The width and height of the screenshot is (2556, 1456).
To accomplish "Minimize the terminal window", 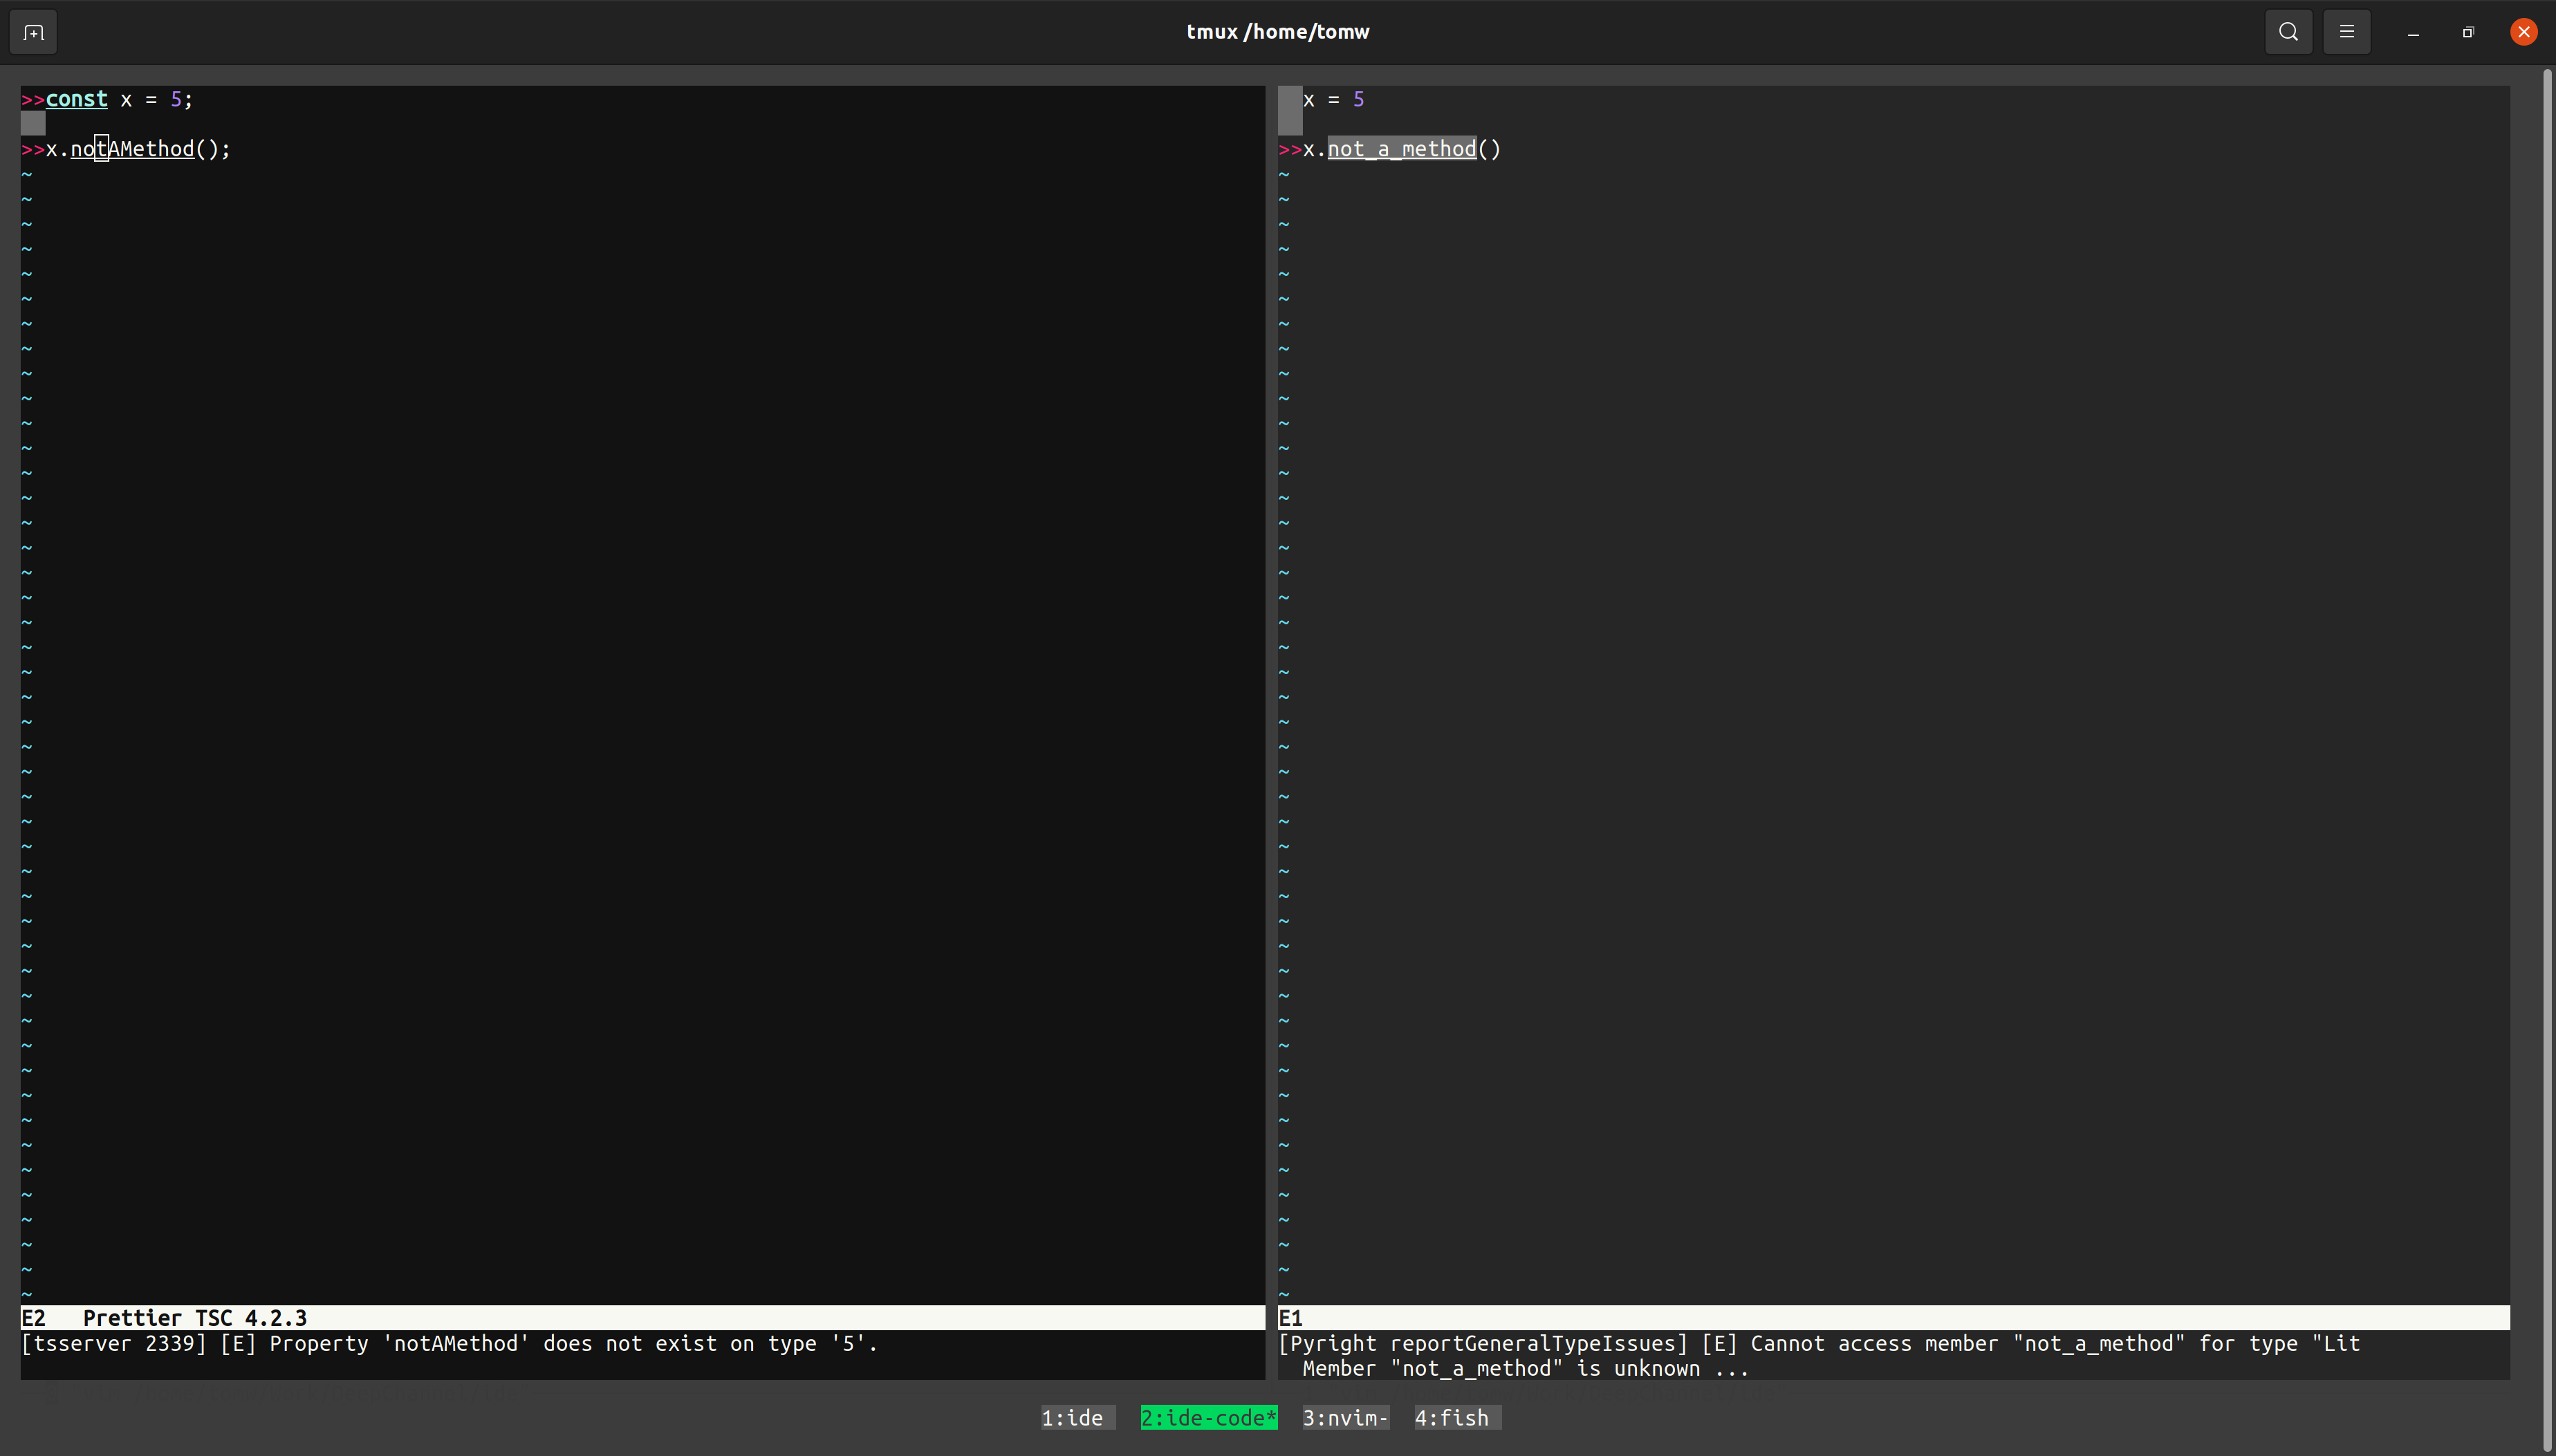I will click(x=2412, y=31).
